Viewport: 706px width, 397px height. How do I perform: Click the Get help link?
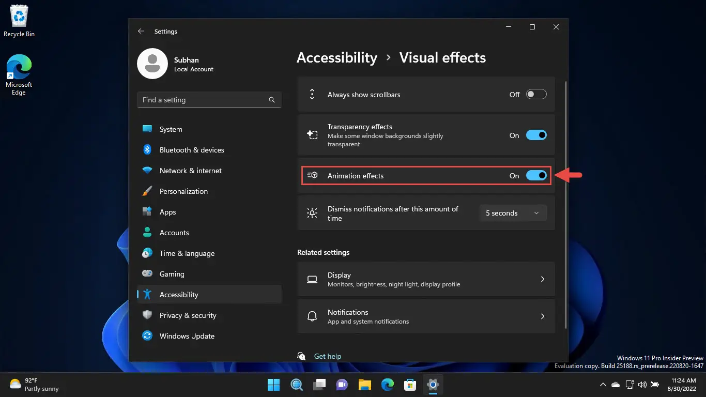pyautogui.click(x=328, y=356)
